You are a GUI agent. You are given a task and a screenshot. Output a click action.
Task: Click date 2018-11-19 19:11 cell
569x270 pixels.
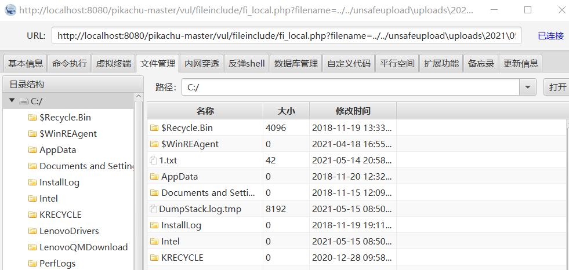click(x=352, y=225)
